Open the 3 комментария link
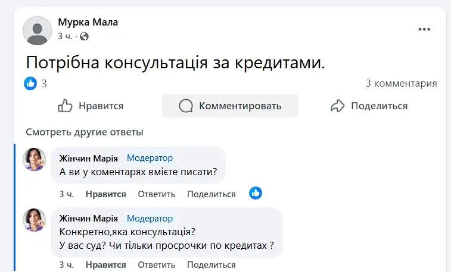 401,83
